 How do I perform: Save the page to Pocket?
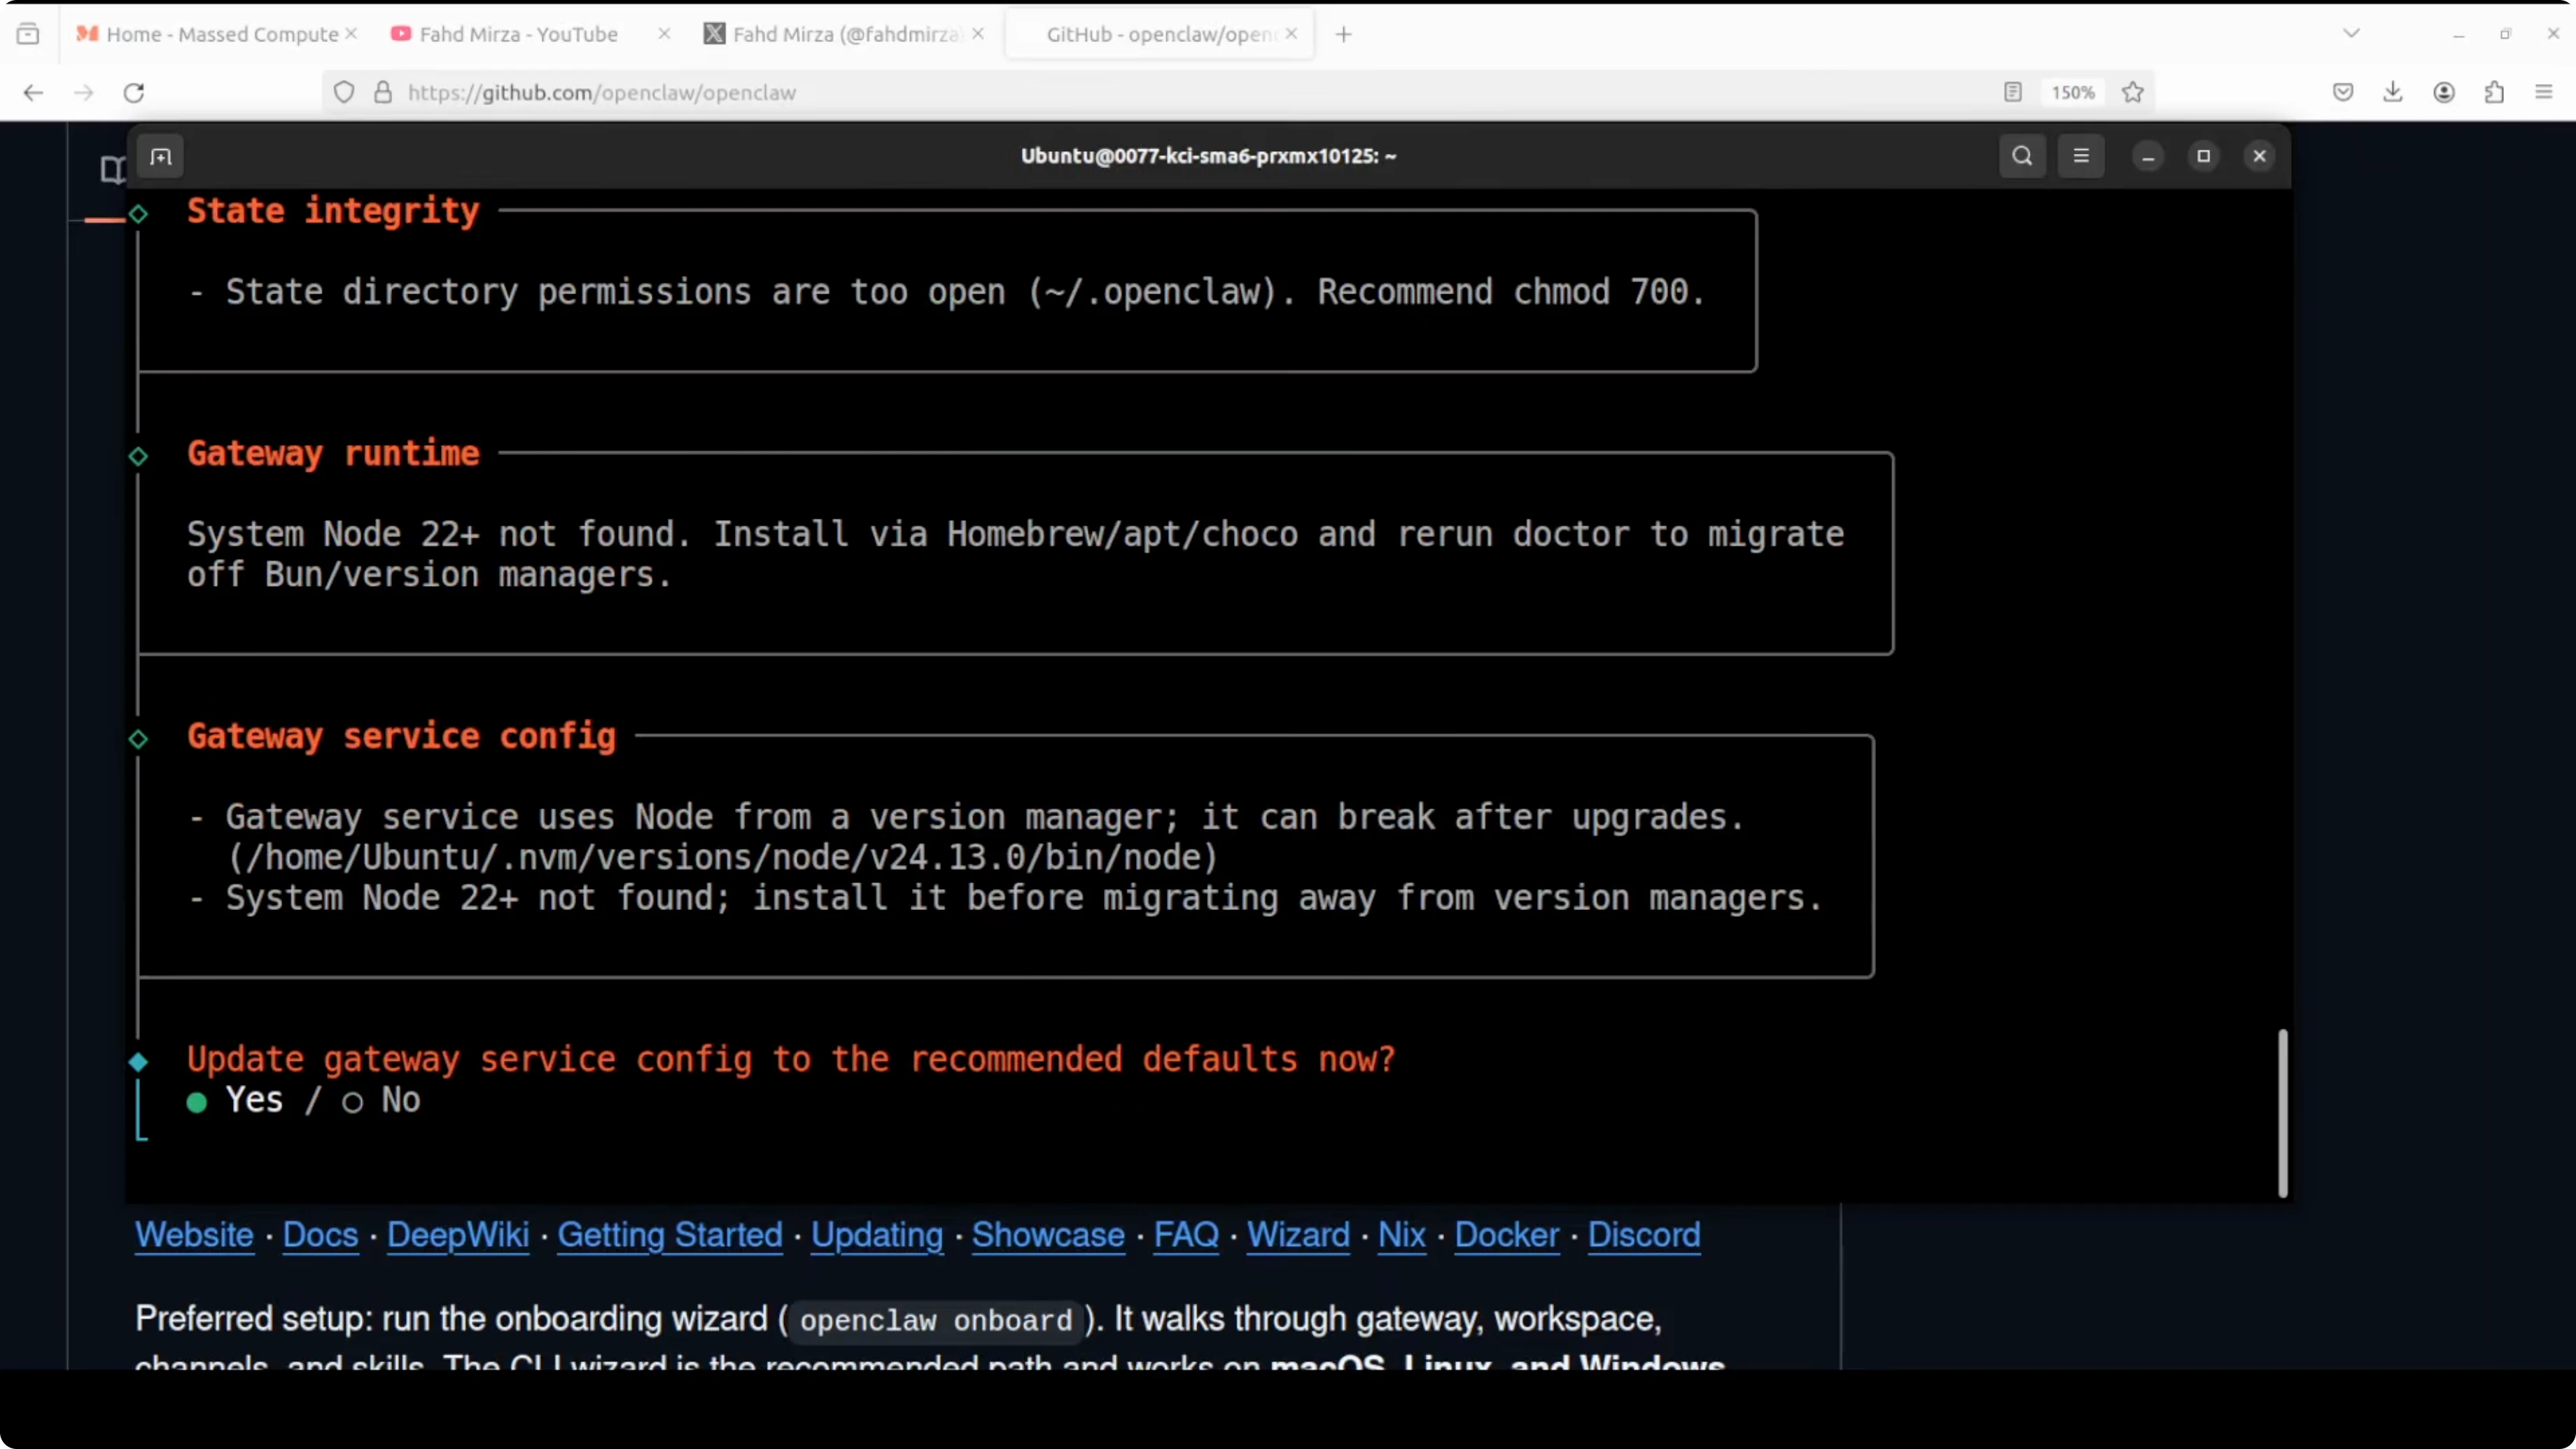[2343, 92]
